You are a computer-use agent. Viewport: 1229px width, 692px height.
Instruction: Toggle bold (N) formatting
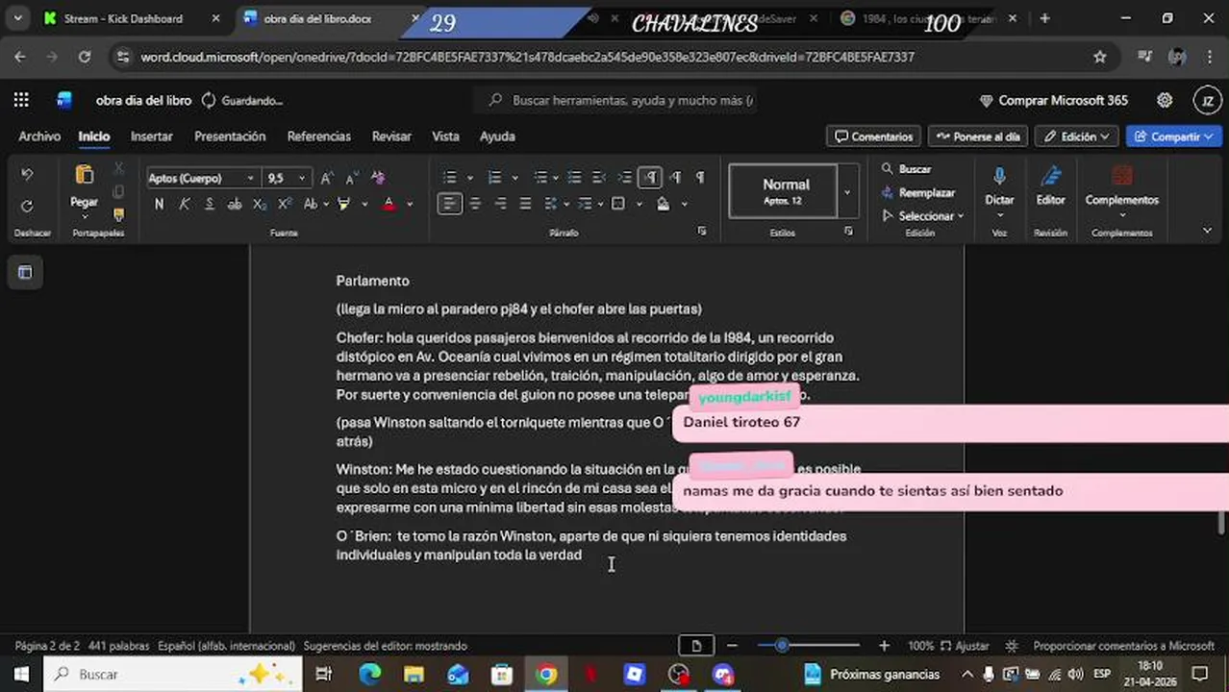click(x=159, y=204)
